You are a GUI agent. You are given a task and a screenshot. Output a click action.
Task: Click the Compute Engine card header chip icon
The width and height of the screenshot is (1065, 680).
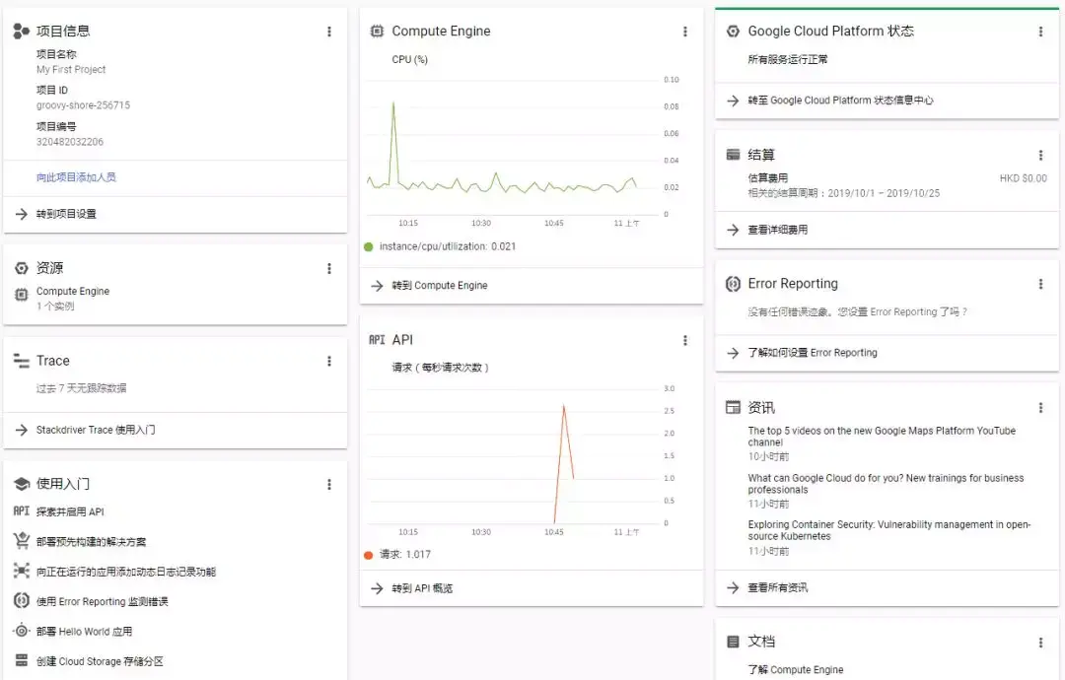[x=377, y=31]
